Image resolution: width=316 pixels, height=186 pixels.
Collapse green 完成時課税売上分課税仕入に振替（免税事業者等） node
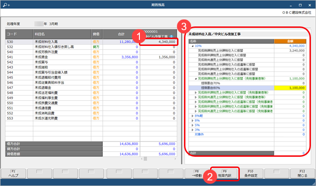196,79
